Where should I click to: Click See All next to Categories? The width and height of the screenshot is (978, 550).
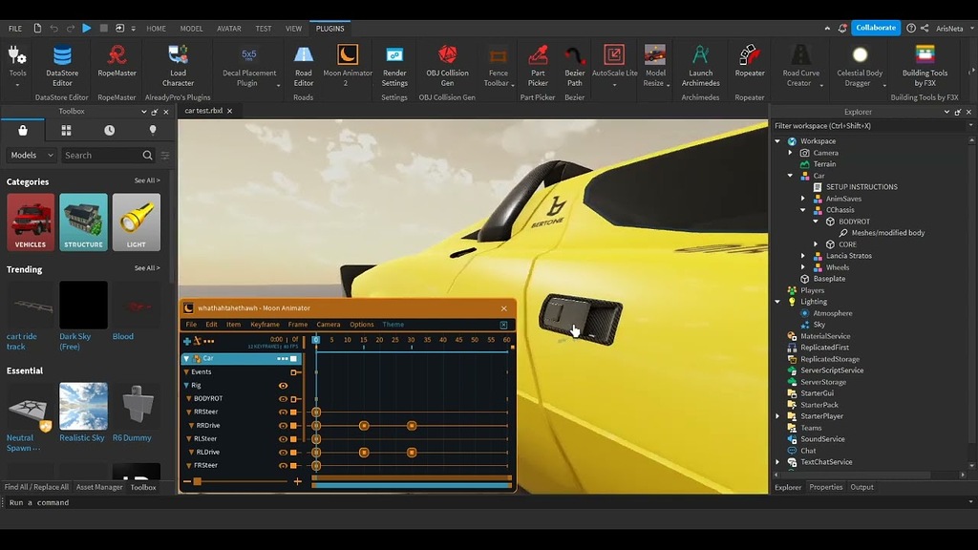pyautogui.click(x=147, y=180)
